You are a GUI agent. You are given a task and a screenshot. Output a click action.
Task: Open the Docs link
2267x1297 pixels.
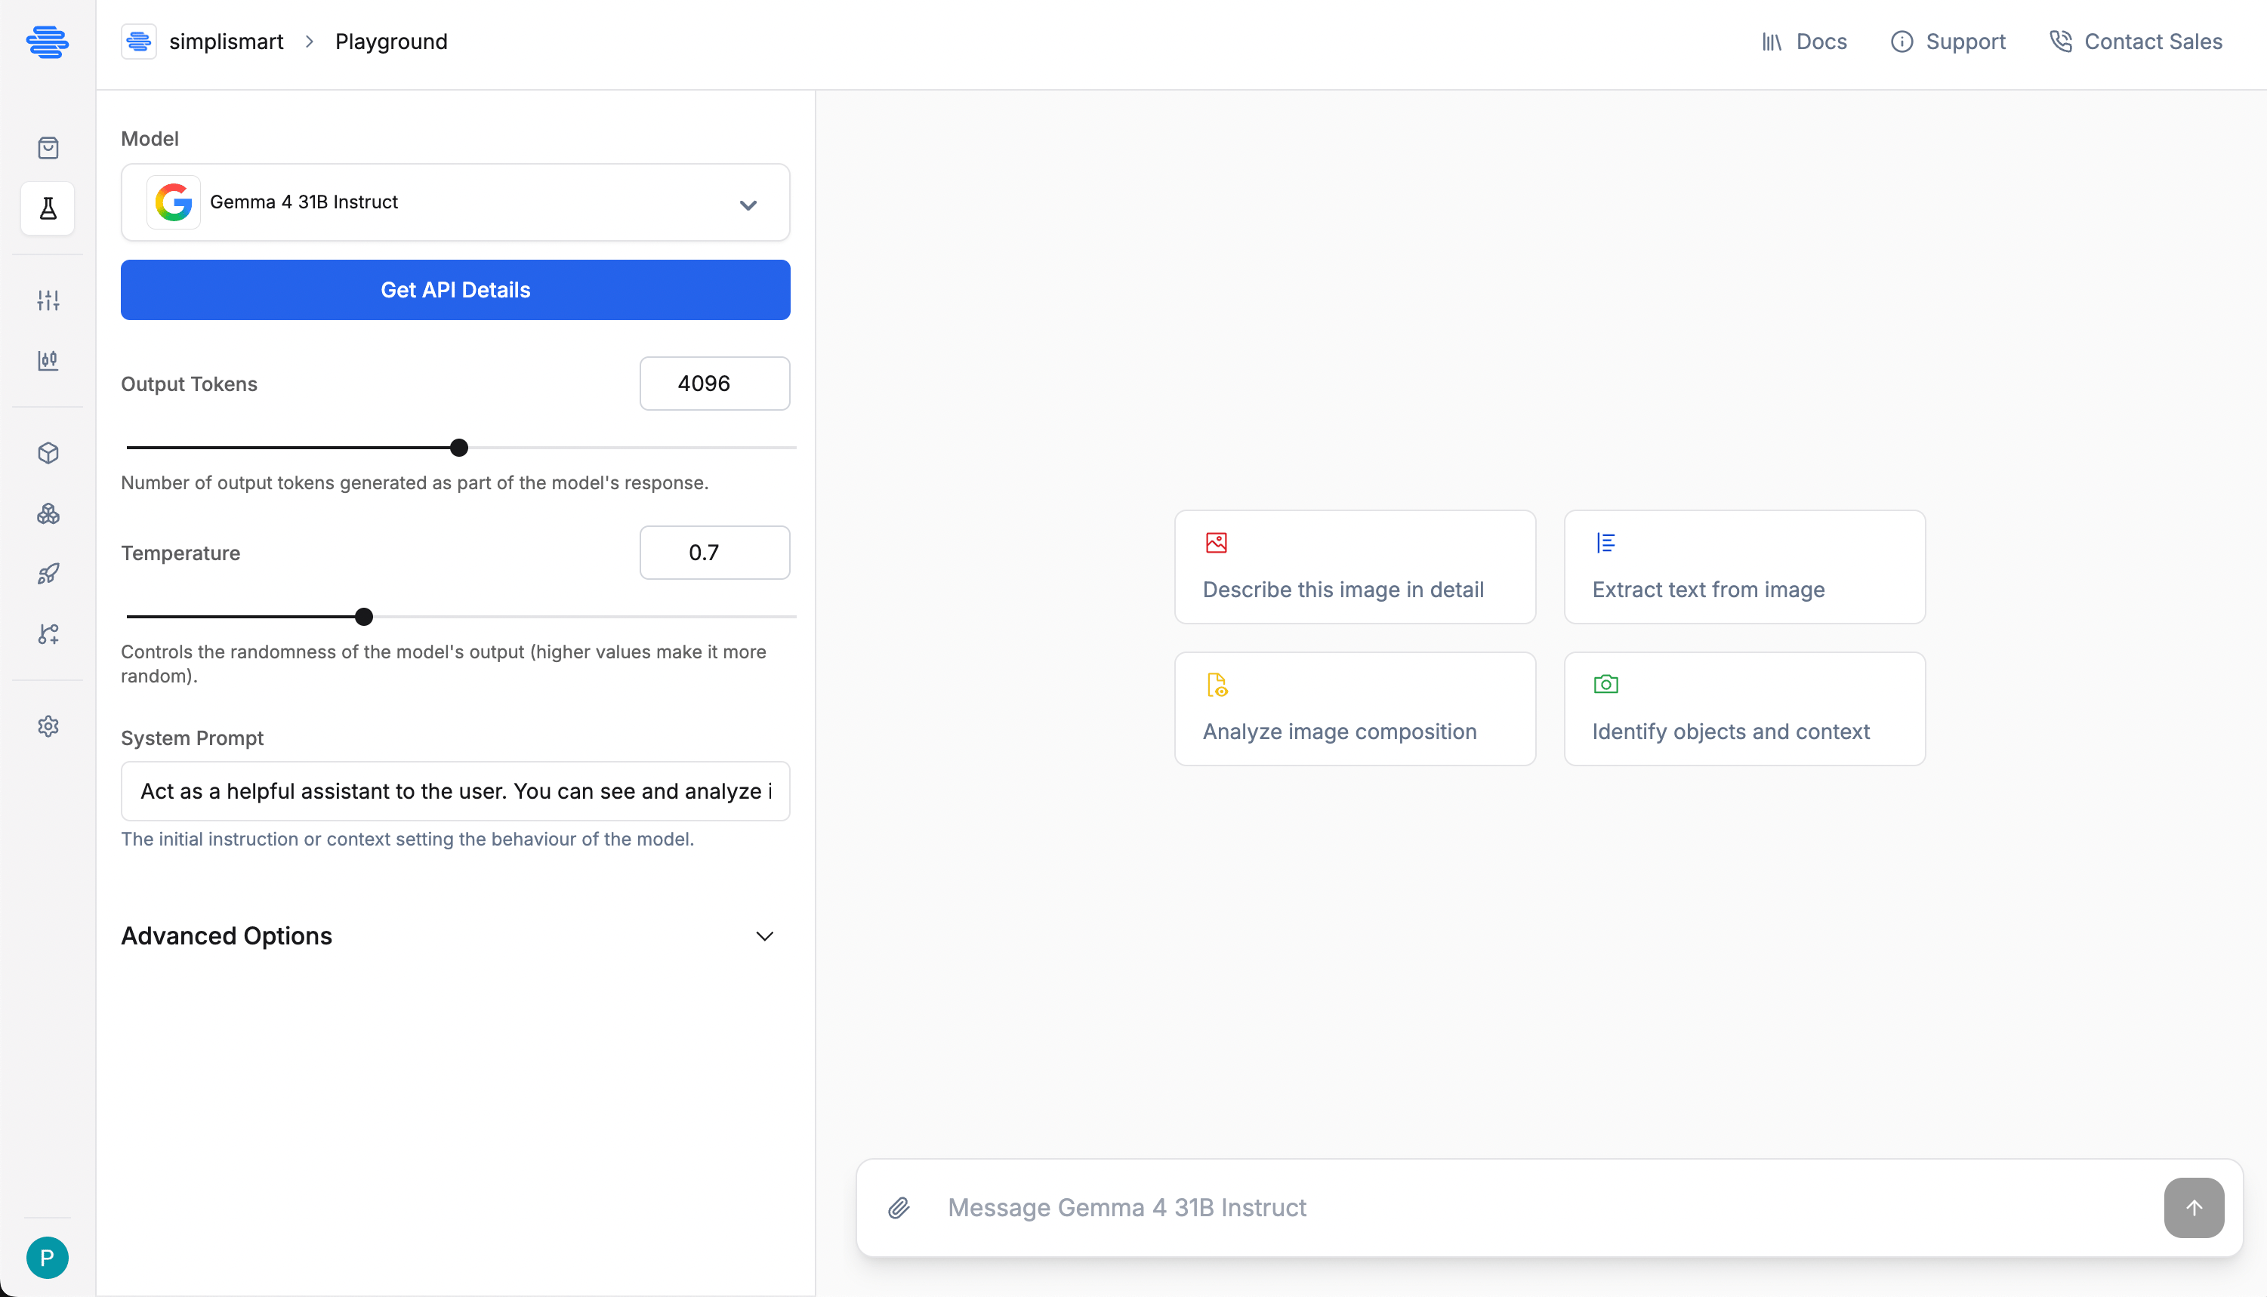[x=1804, y=42]
